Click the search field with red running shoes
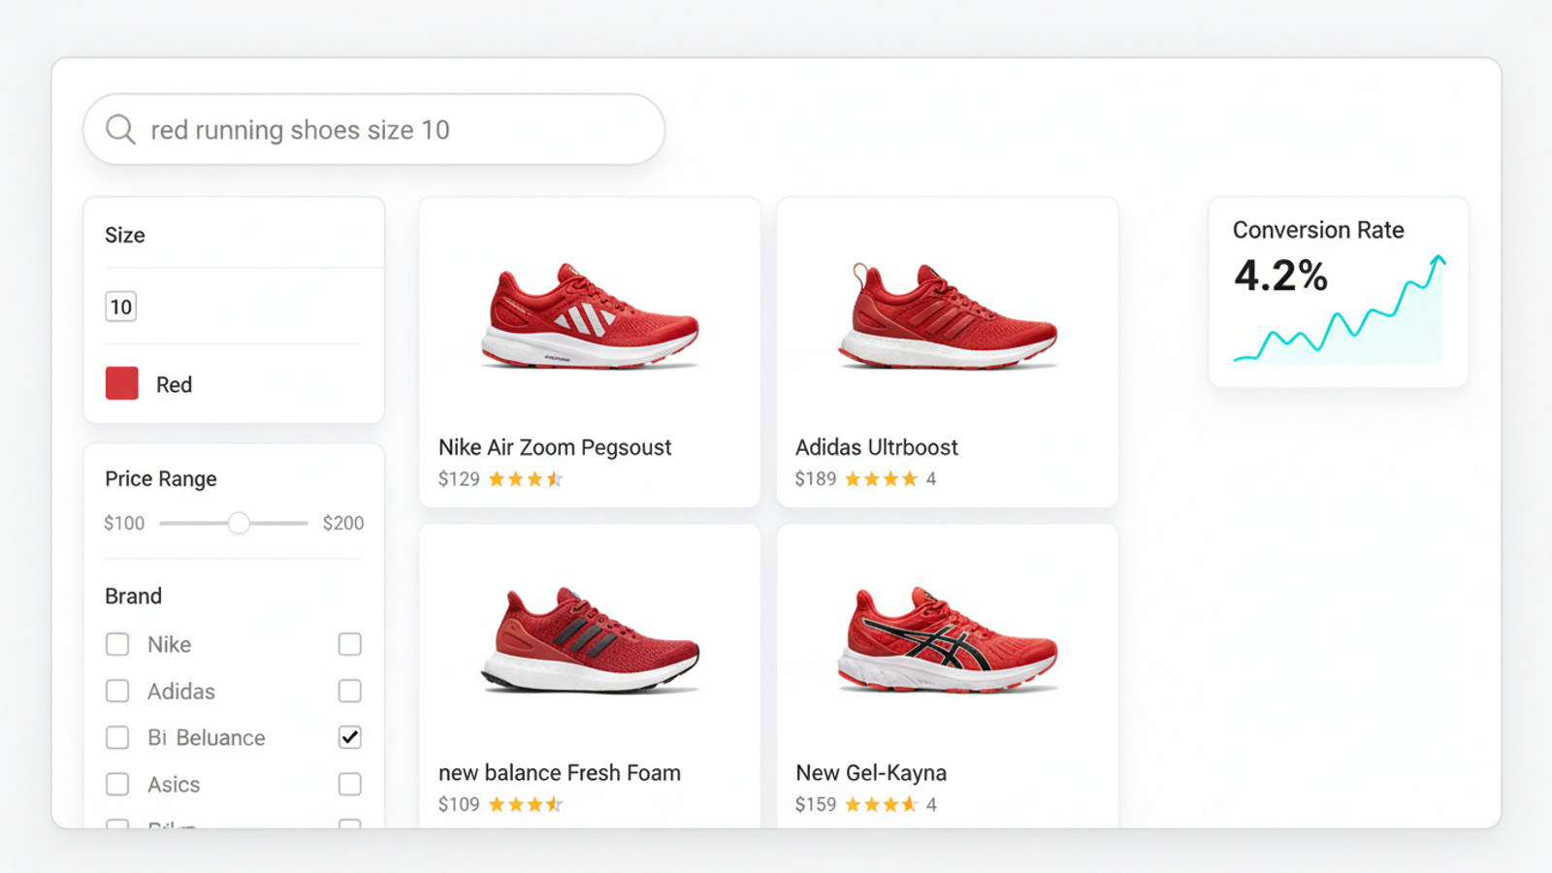Viewport: 1552px width, 873px height. coord(388,130)
